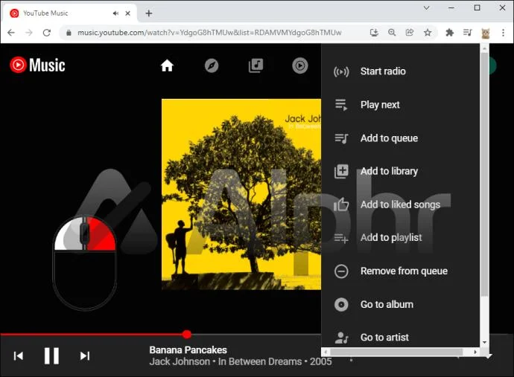Open the Jack Johnson artist link
The image size is (514, 377).
pos(180,361)
